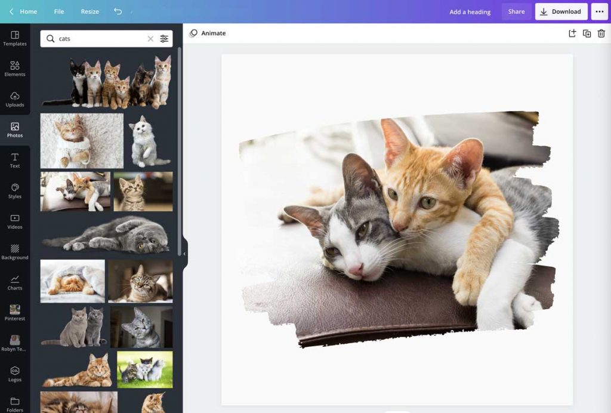Duplicate the selected element
611x413 pixels.
[x=585, y=33]
